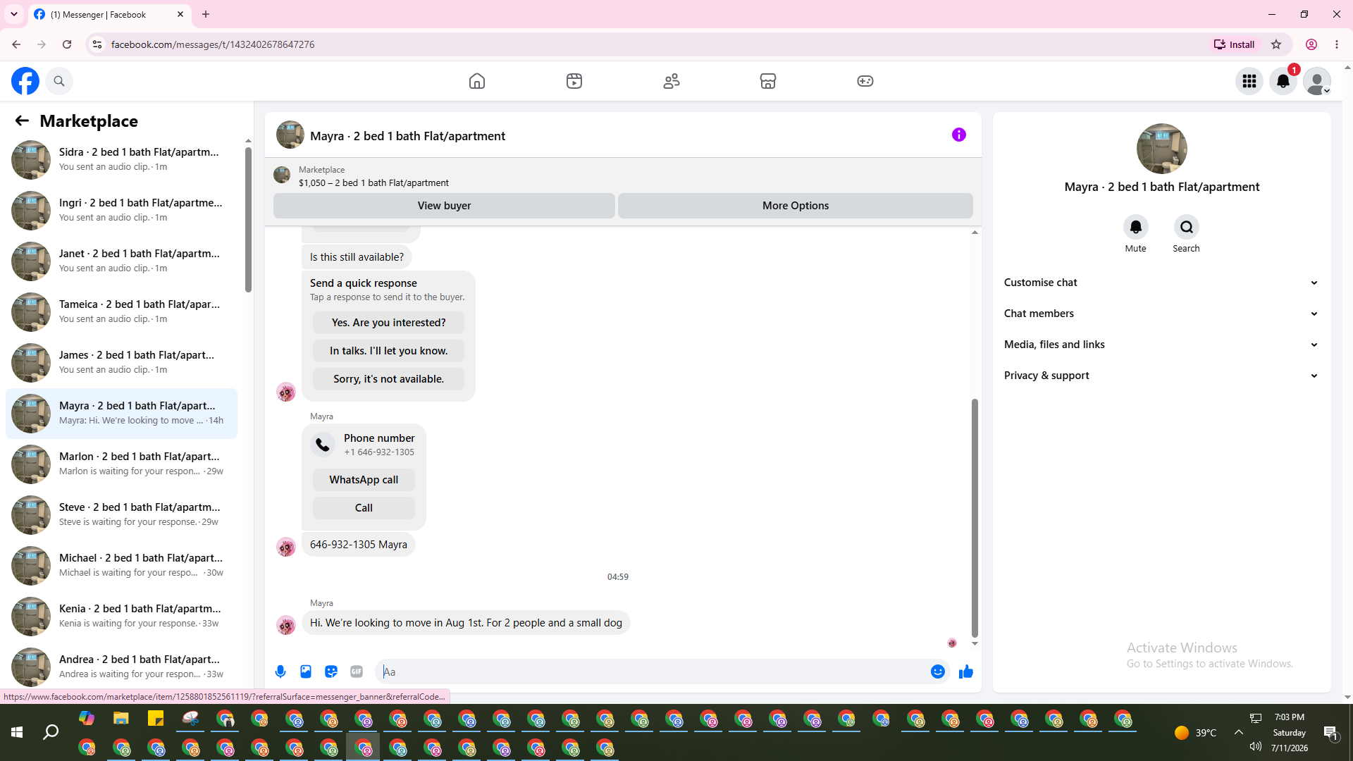Image resolution: width=1353 pixels, height=761 pixels.
Task: Open Marlon's conversation in the list
Action: [x=121, y=464]
